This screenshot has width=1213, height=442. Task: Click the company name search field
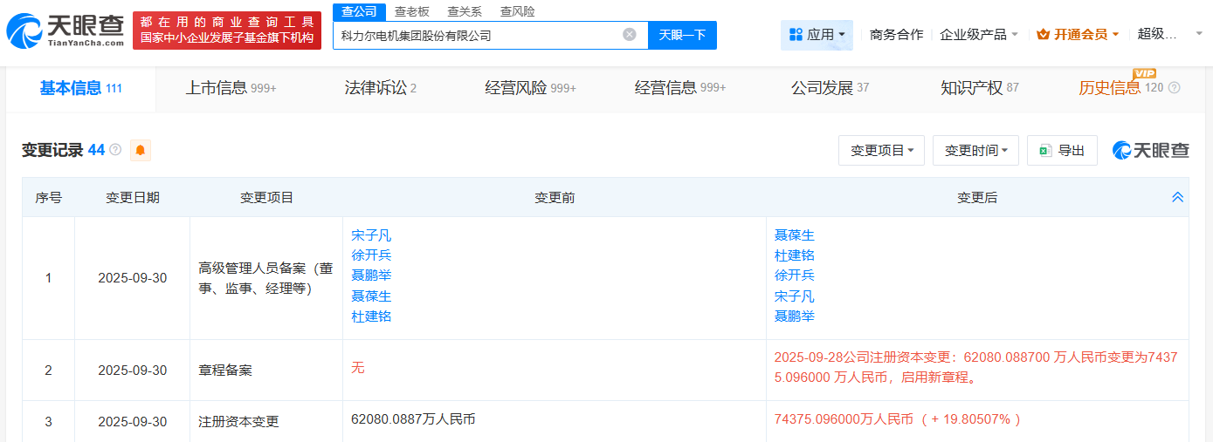point(476,35)
